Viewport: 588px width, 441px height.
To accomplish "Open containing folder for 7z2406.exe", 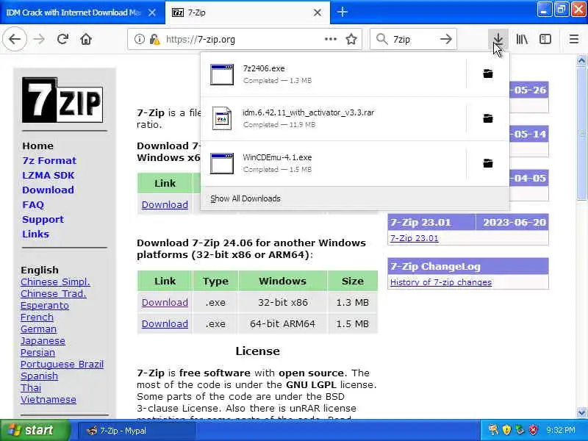I will [487, 74].
